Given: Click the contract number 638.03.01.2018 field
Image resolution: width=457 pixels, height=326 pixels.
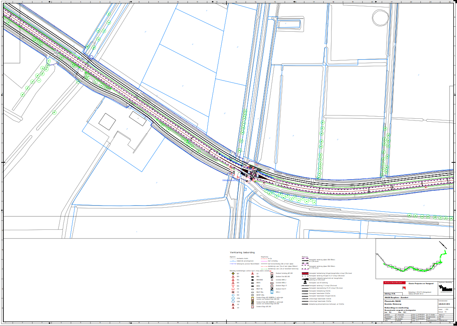Looking at the screenshot, I should tap(445, 304).
